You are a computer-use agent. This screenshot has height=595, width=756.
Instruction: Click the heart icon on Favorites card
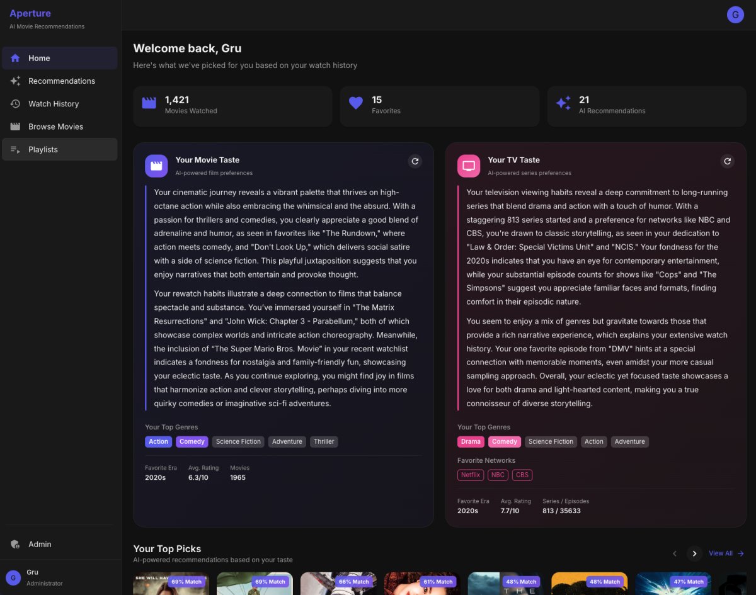(x=355, y=104)
